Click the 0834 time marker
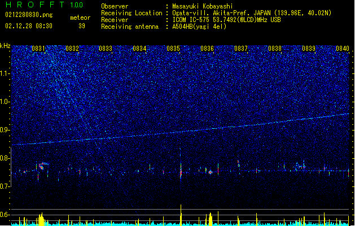Viewport: 355px width, 226px height. coord(139,48)
